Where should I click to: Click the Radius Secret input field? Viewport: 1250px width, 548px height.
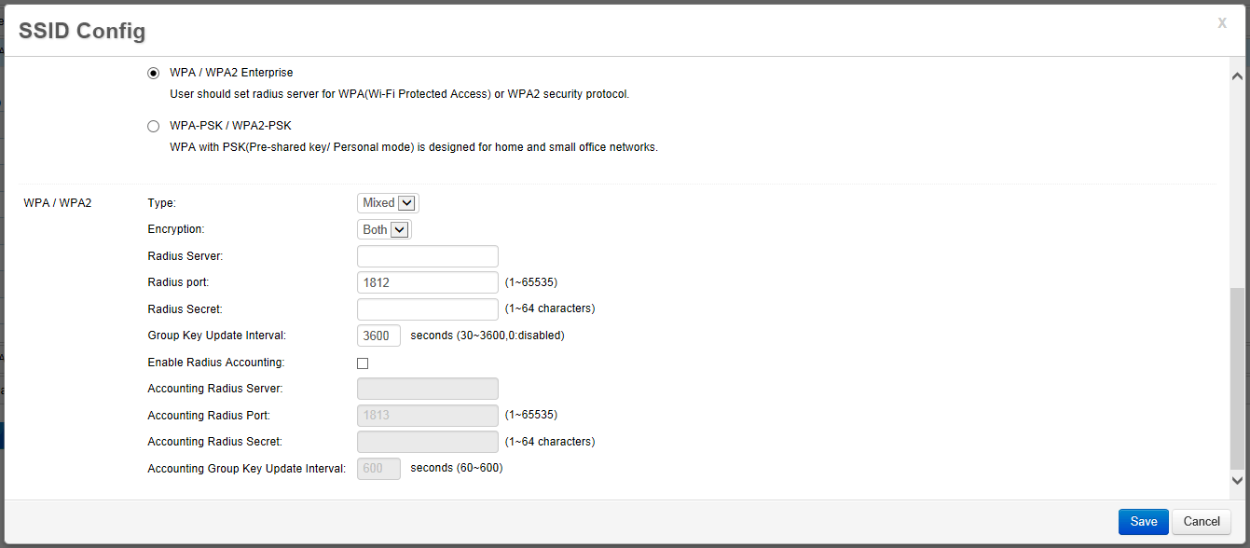[x=428, y=309]
